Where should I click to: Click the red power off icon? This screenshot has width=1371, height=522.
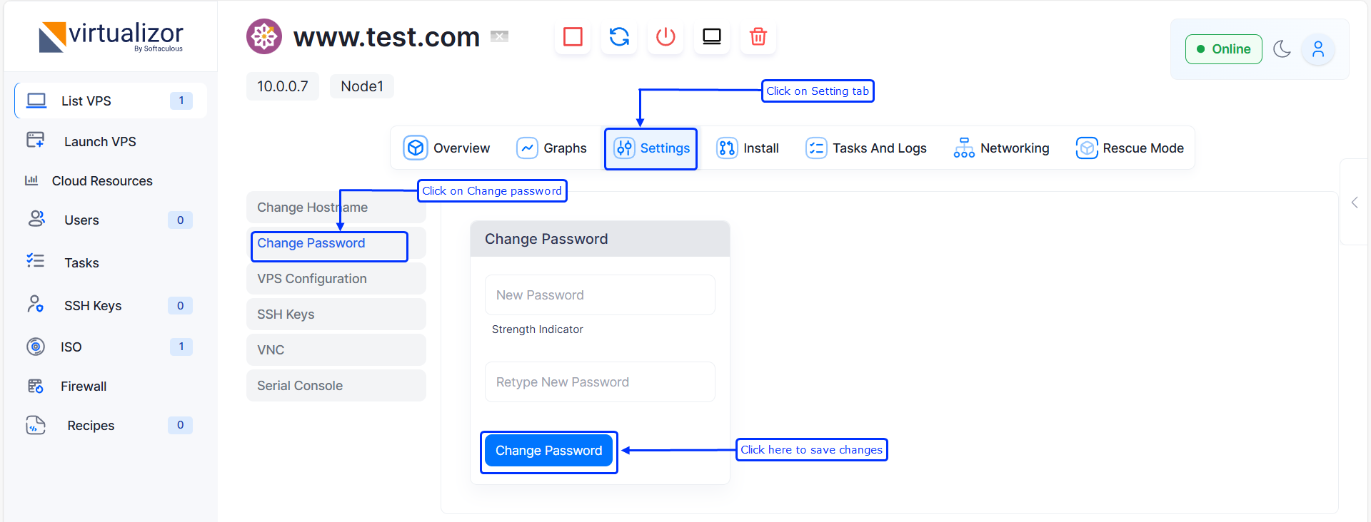coord(666,36)
